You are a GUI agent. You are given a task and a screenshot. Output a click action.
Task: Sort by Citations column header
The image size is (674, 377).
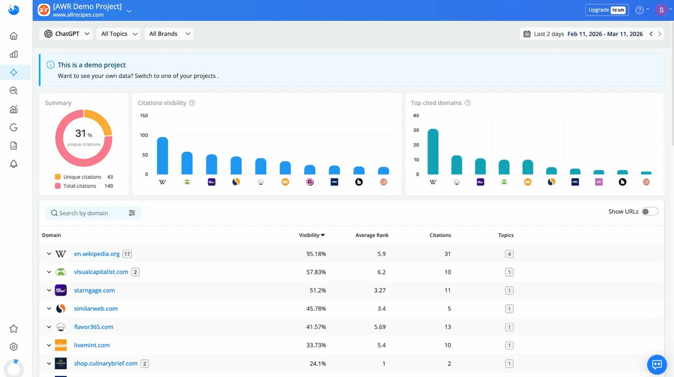pos(440,235)
